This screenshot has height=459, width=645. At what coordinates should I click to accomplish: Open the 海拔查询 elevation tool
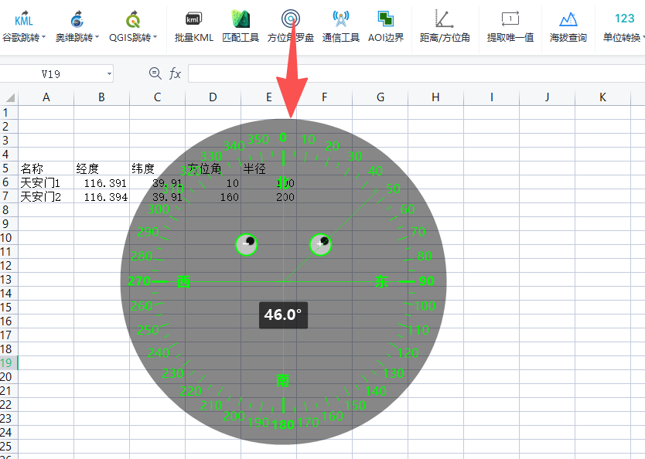pyautogui.click(x=568, y=26)
